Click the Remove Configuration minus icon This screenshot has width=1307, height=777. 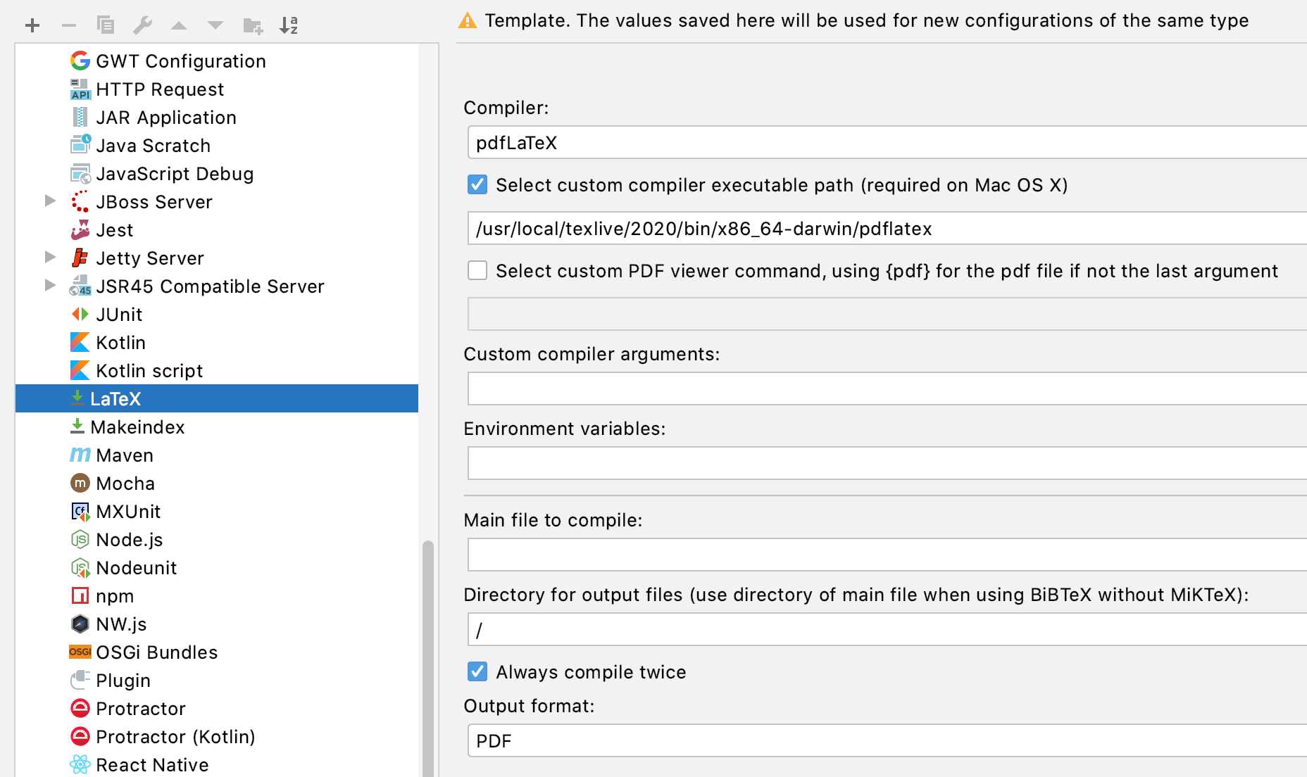tap(68, 25)
